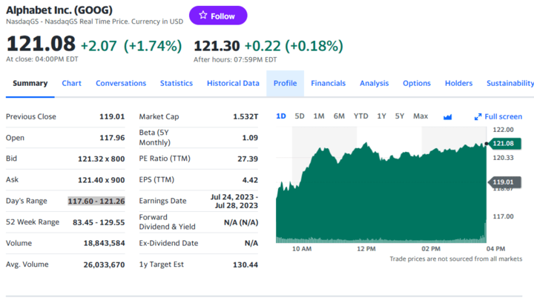
Task: Select the Max chart range
Action: (x=421, y=116)
